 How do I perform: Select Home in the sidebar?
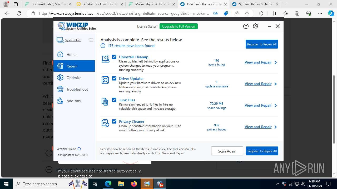coord(74,55)
